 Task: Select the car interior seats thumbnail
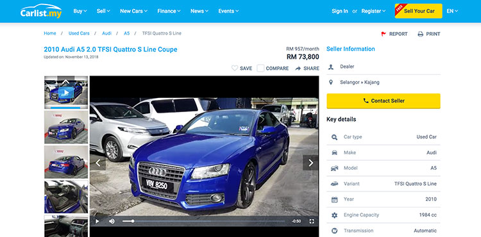[66, 197]
